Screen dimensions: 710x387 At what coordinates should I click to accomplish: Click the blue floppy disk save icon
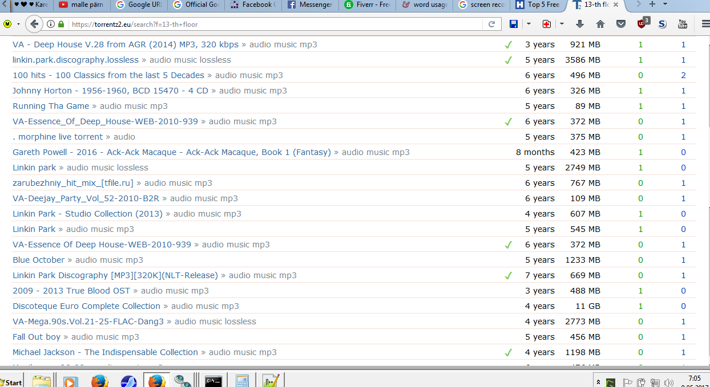click(514, 24)
